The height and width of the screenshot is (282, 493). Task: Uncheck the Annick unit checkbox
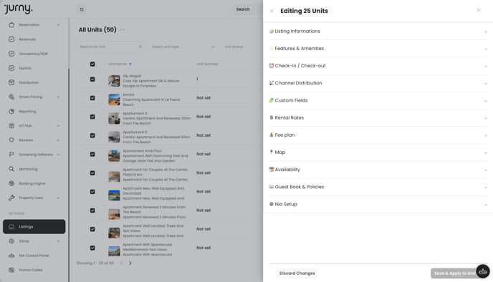(x=92, y=98)
